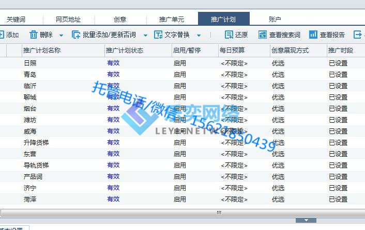Select the 导轨货梯 plan row
365x230 pixels.
(182, 165)
